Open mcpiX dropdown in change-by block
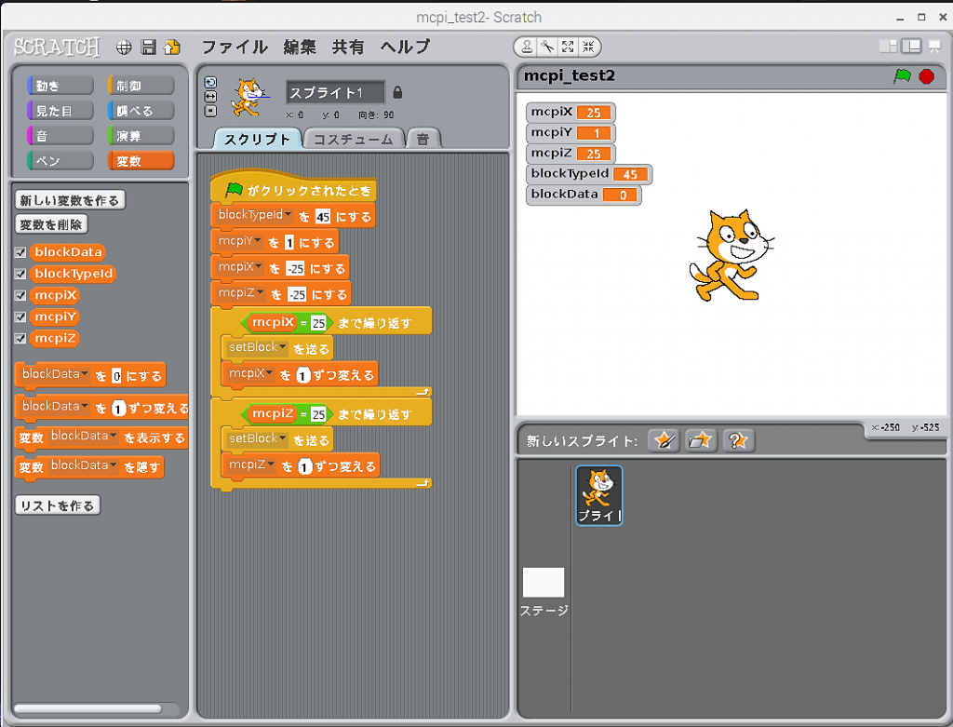Screen dimensions: 953x727 coord(269,374)
